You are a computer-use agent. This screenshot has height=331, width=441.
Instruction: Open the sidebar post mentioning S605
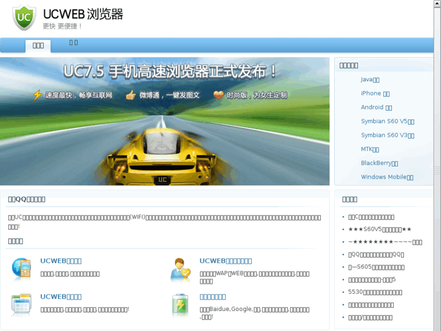pyautogui.click(x=376, y=267)
